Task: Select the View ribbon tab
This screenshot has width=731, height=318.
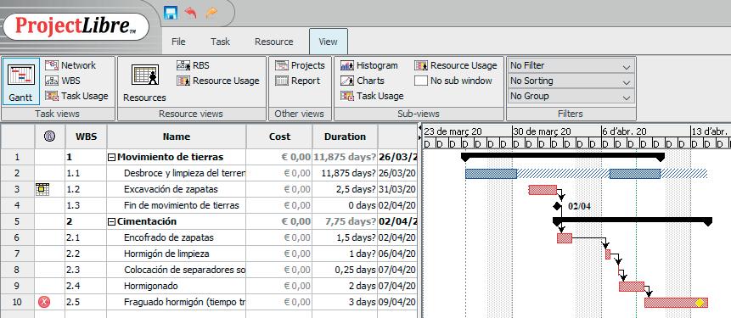Action: tap(329, 42)
